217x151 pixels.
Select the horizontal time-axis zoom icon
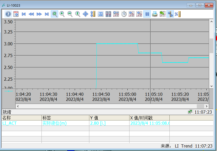point(70,14)
